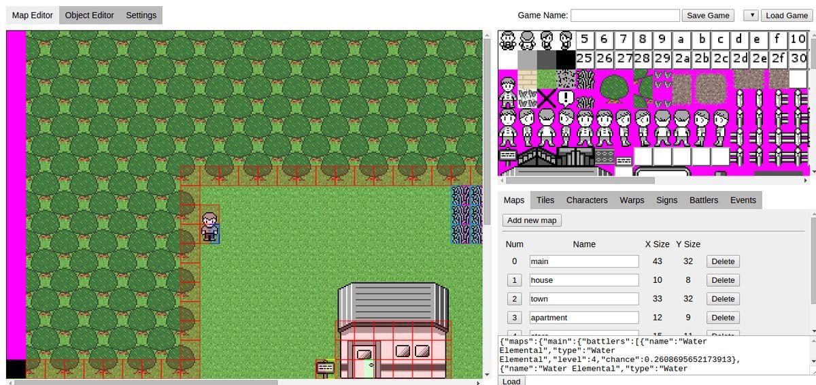
Task: Choose the tan brick wall tile
Action: tap(528, 79)
